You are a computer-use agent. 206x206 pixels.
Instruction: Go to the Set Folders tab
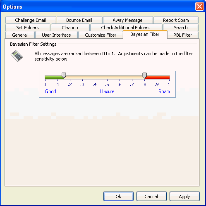pos(28,28)
